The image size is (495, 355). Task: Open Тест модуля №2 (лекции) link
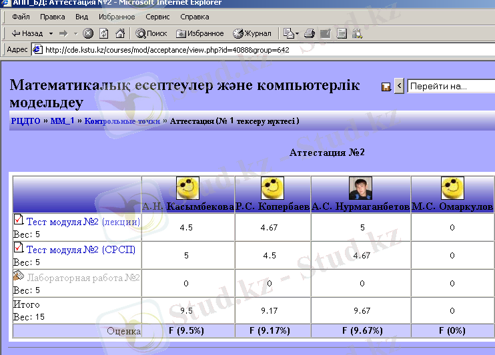pyautogui.click(x=83, y=221)
